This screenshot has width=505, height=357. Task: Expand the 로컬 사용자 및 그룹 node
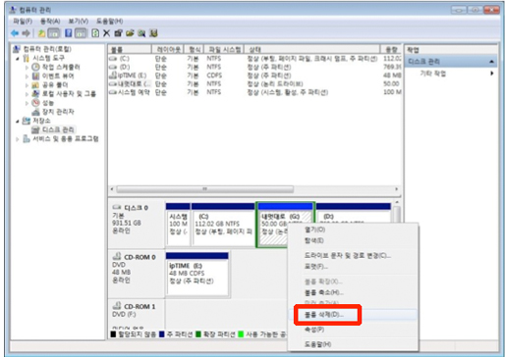point(27,94)
